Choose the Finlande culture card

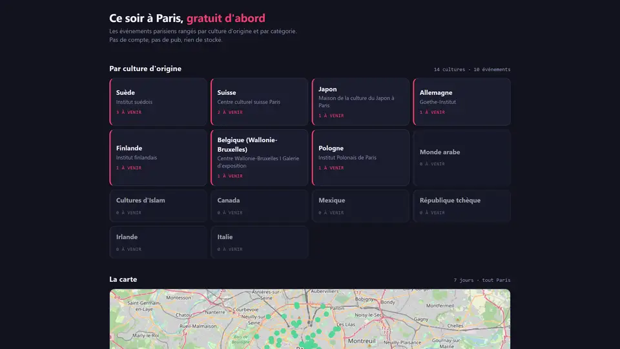click(x=158, y=158)
